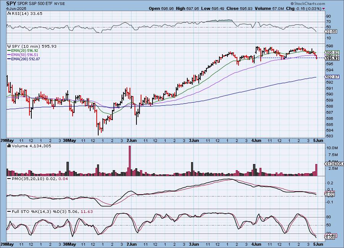Click the price bar icon beside SPY (10 min)
This screenshot has height=248, width=344.
point(9,46)
